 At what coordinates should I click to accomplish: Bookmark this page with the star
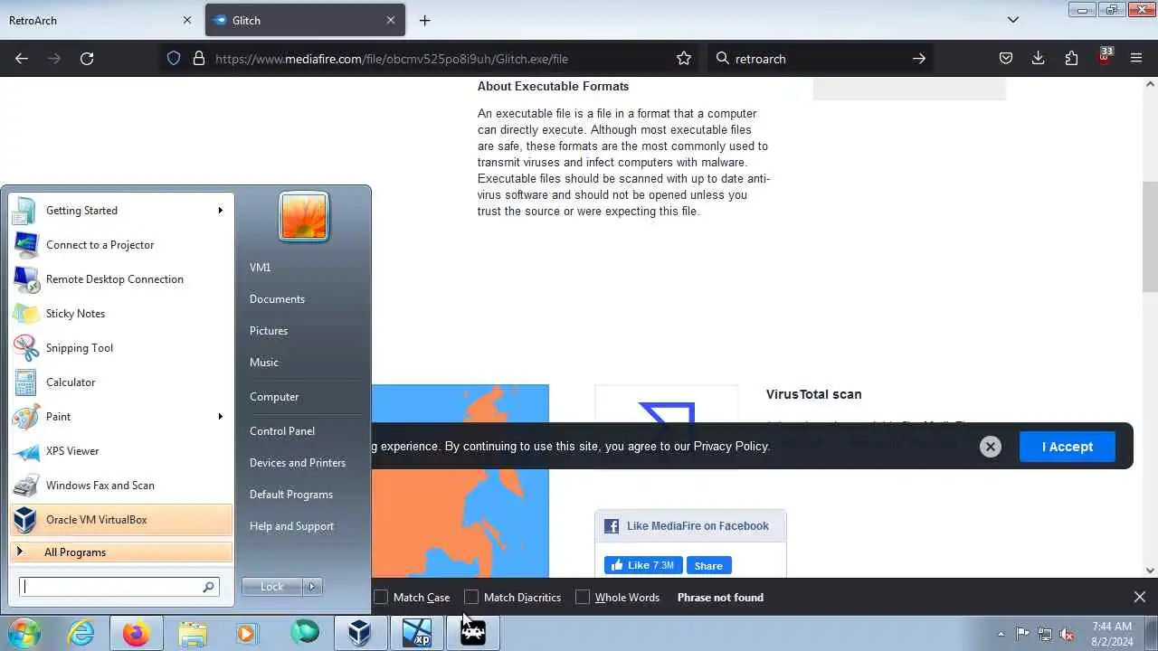(x=684, y=59)
